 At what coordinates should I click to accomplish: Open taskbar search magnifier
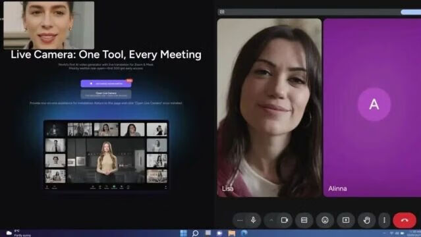pos(196,233)
